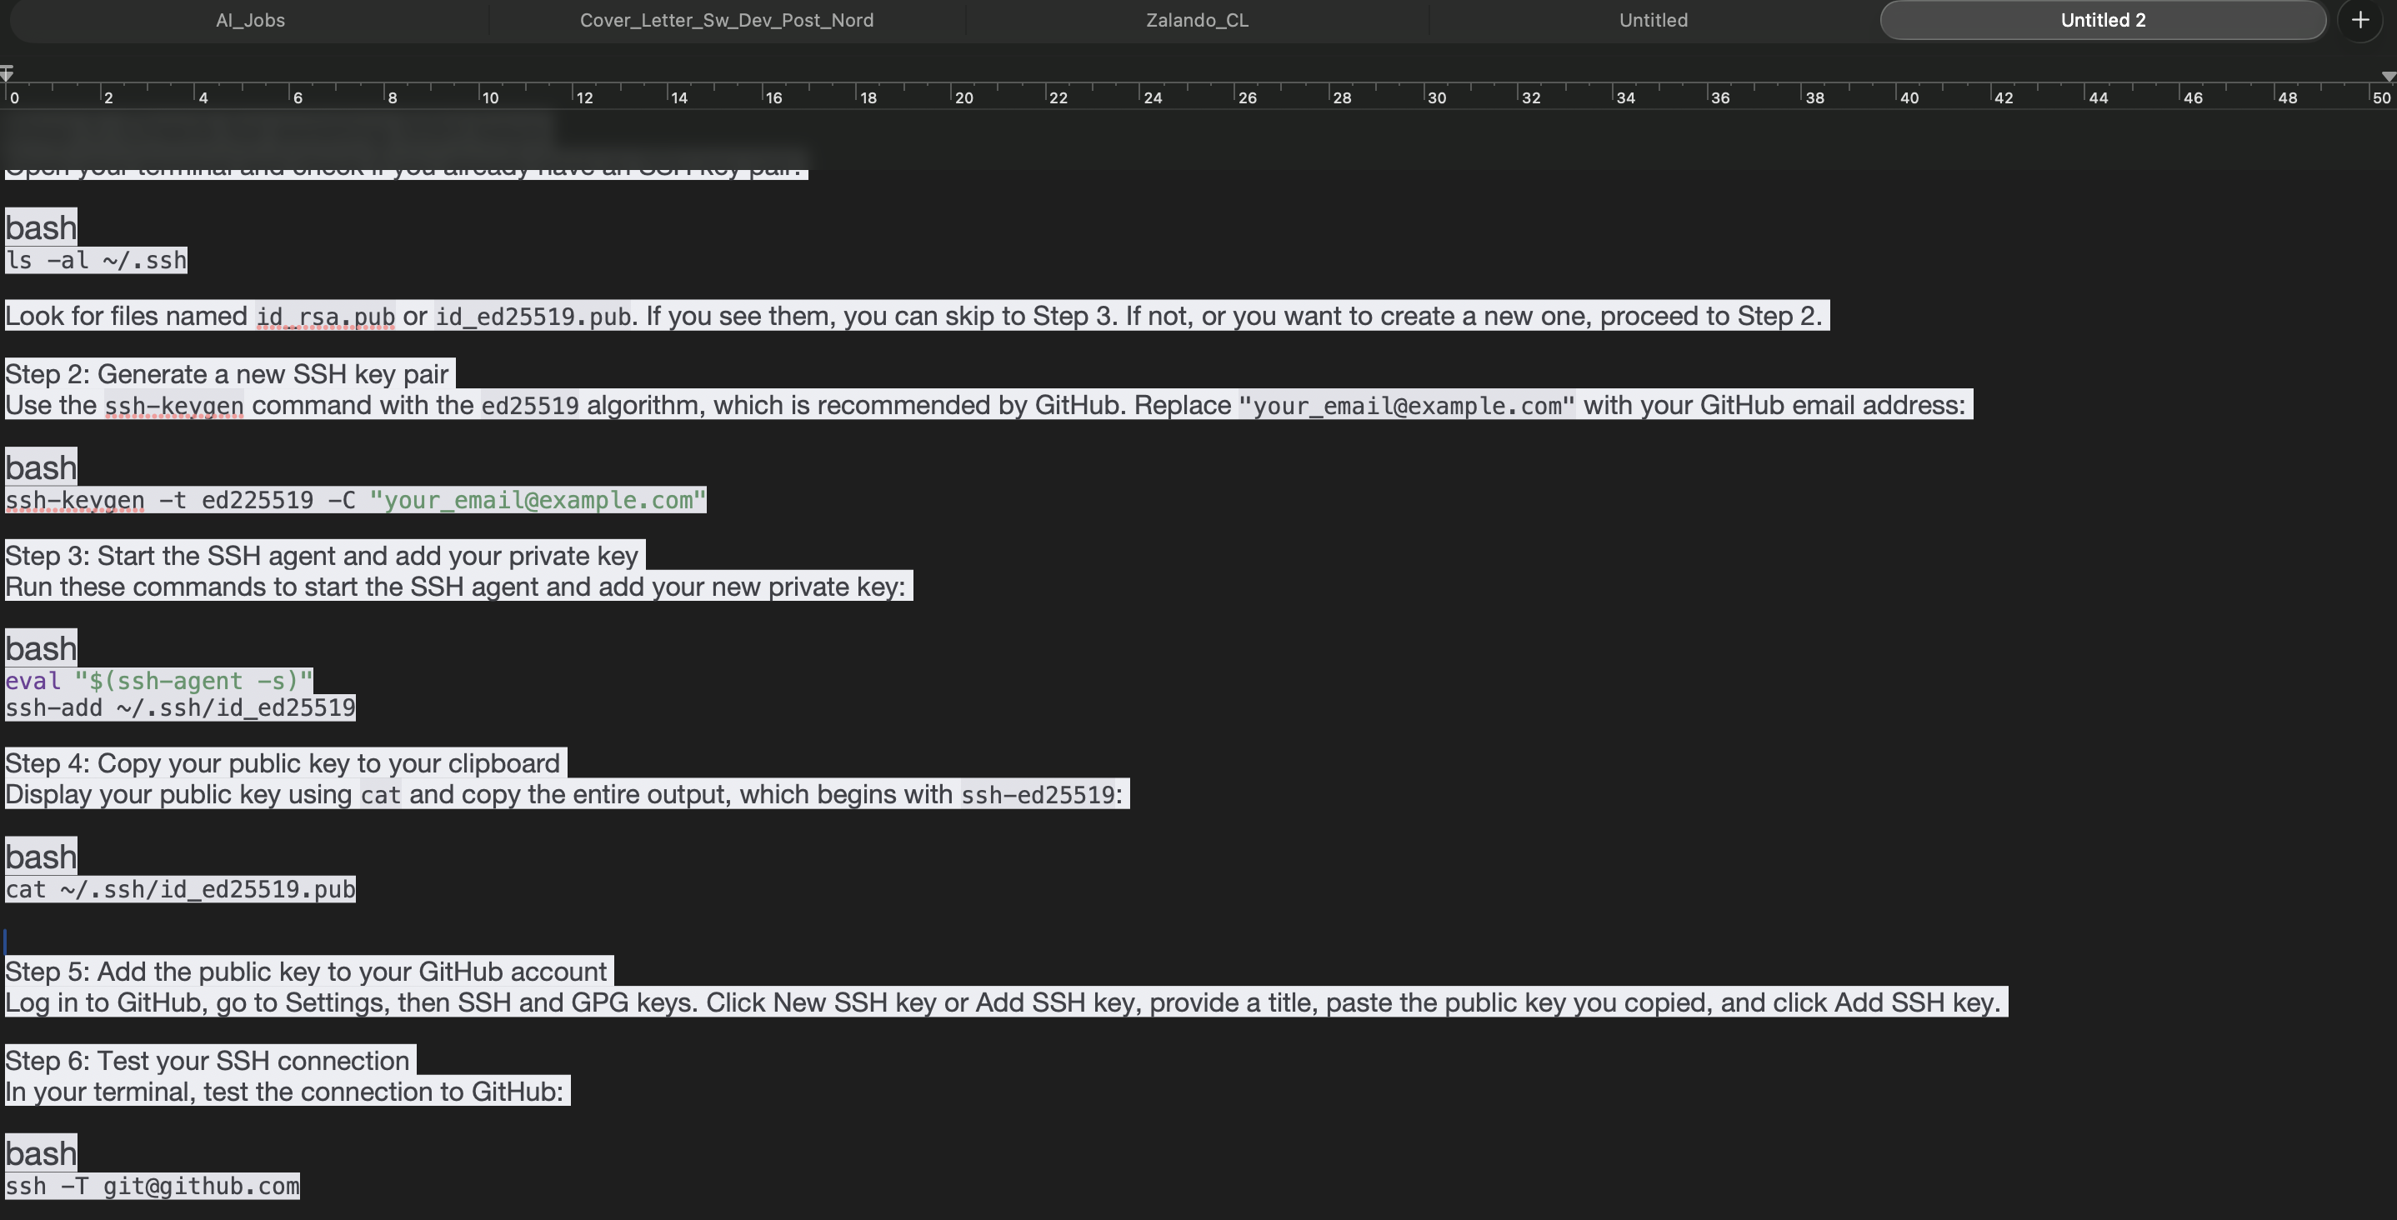
Task: Switch to the AI_Jobs tab
Action: 250,21
